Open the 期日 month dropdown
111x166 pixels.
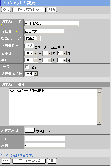(47, 60)
